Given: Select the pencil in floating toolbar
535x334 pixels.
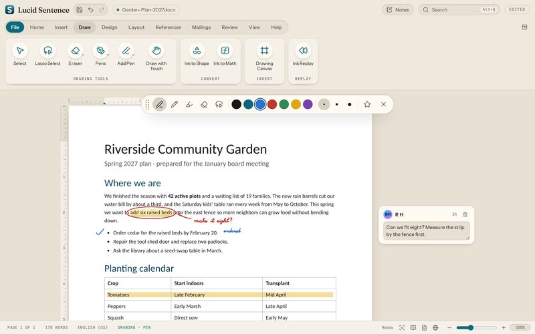Looking at the screenshot, I should pyautogui.click(x=175, y=104).
